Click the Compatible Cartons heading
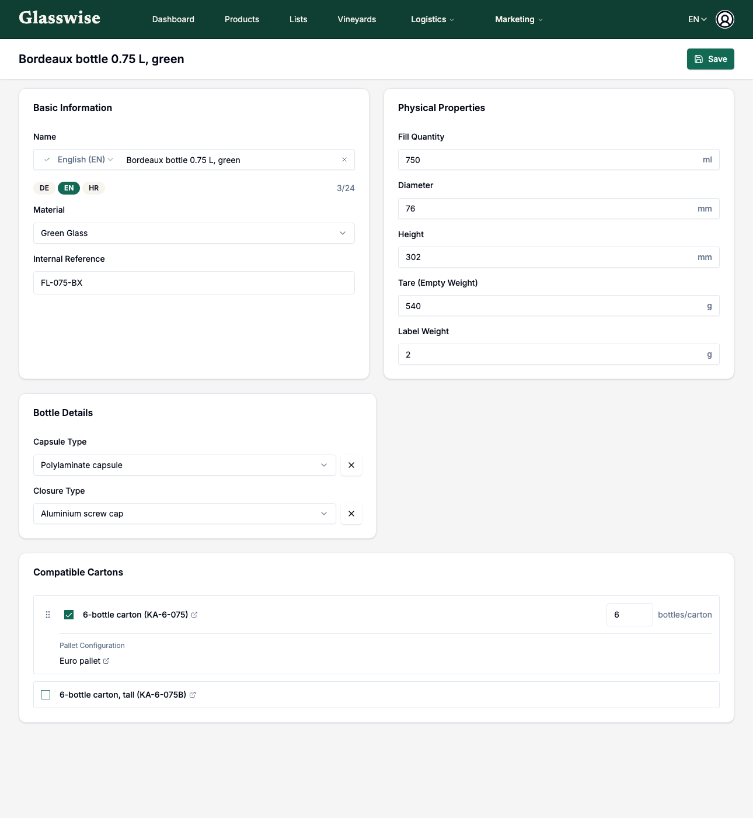 coord(78,572)
